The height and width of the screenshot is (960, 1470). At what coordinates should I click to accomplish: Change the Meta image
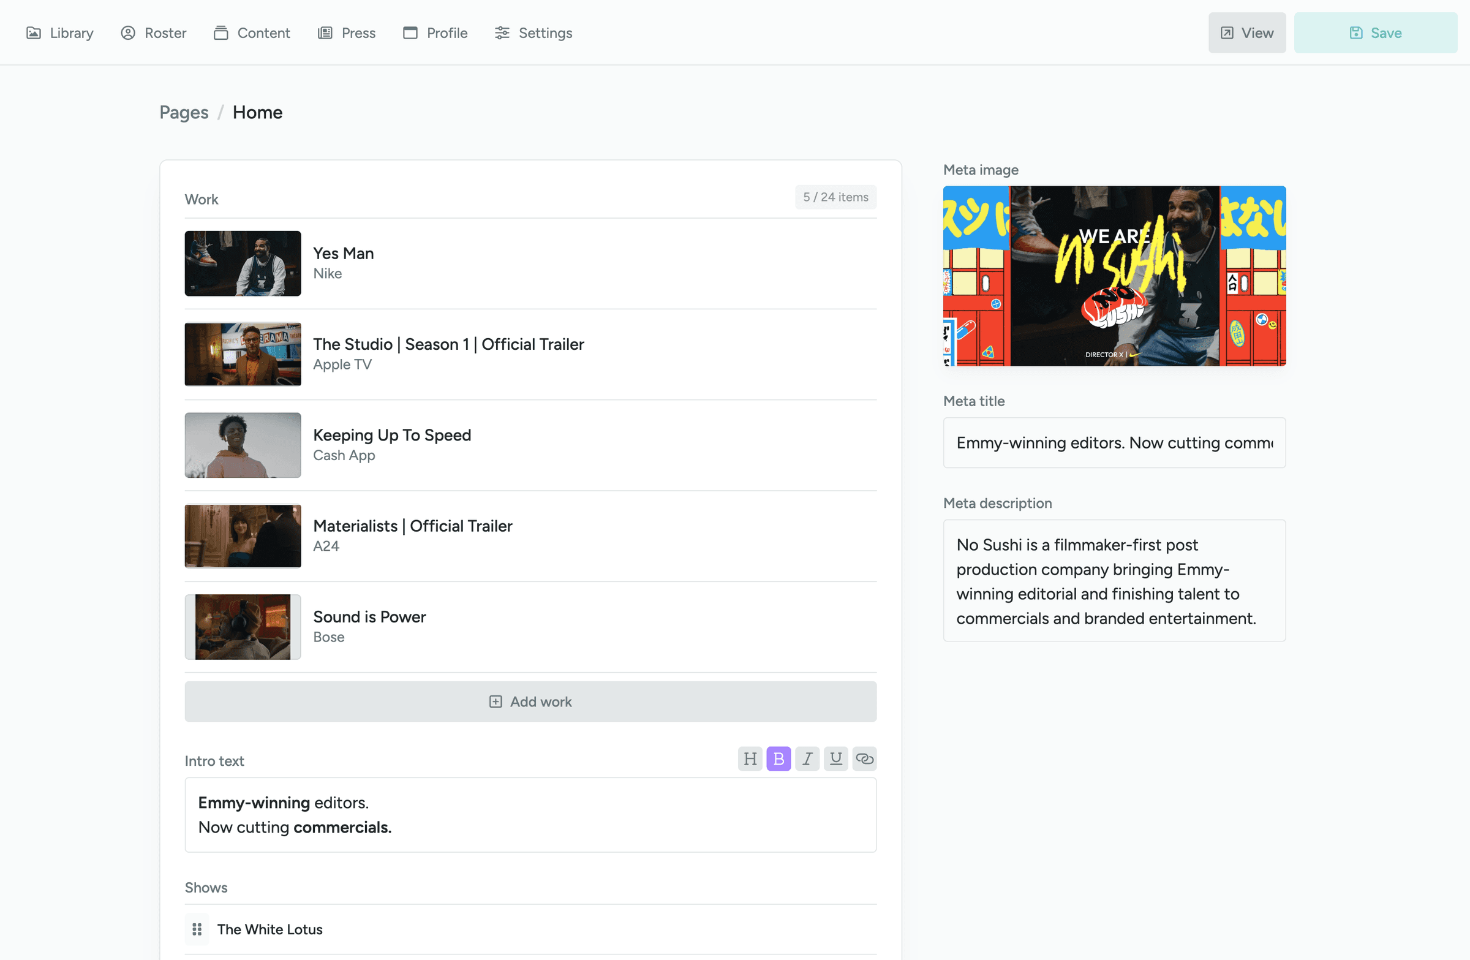pos(1114,276)
